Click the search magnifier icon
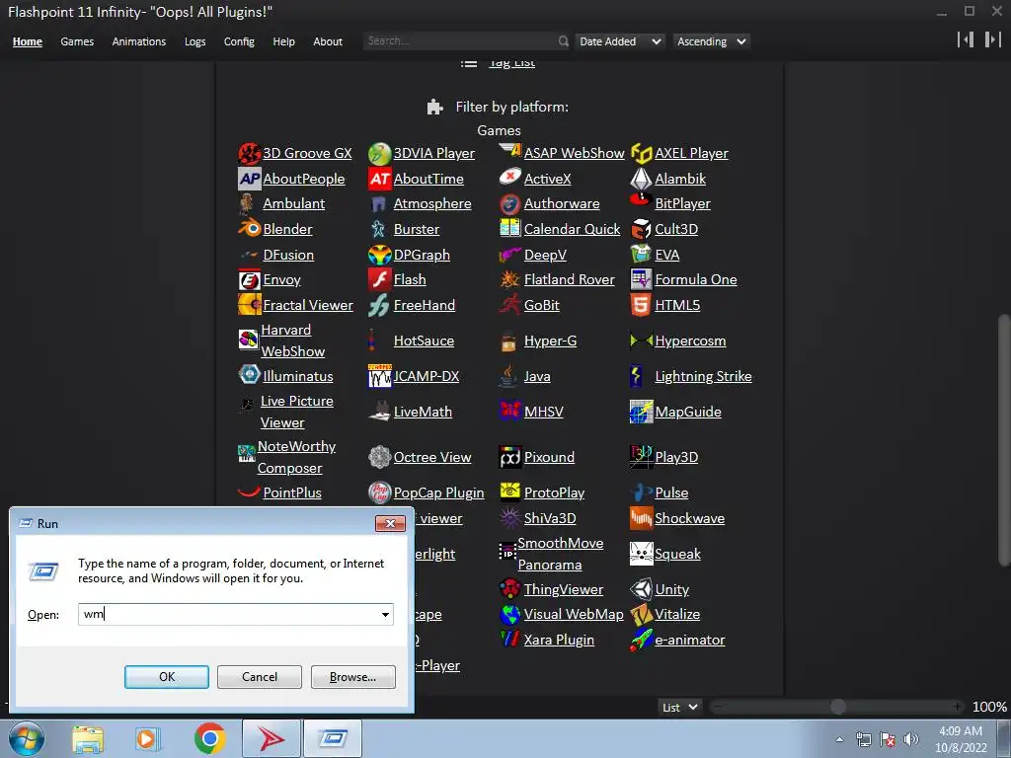Screen dimensions: 1011x758 click(x=564, y=41)
